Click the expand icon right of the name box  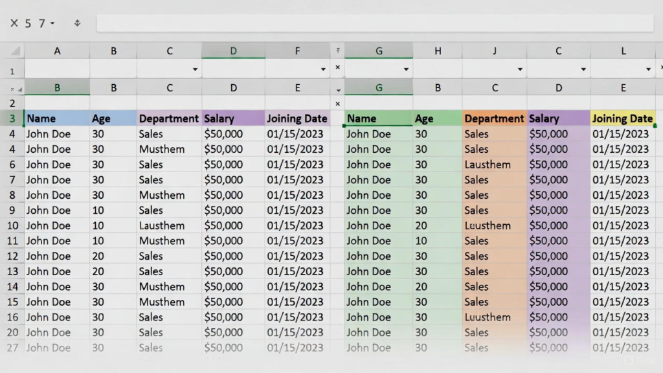77,23
